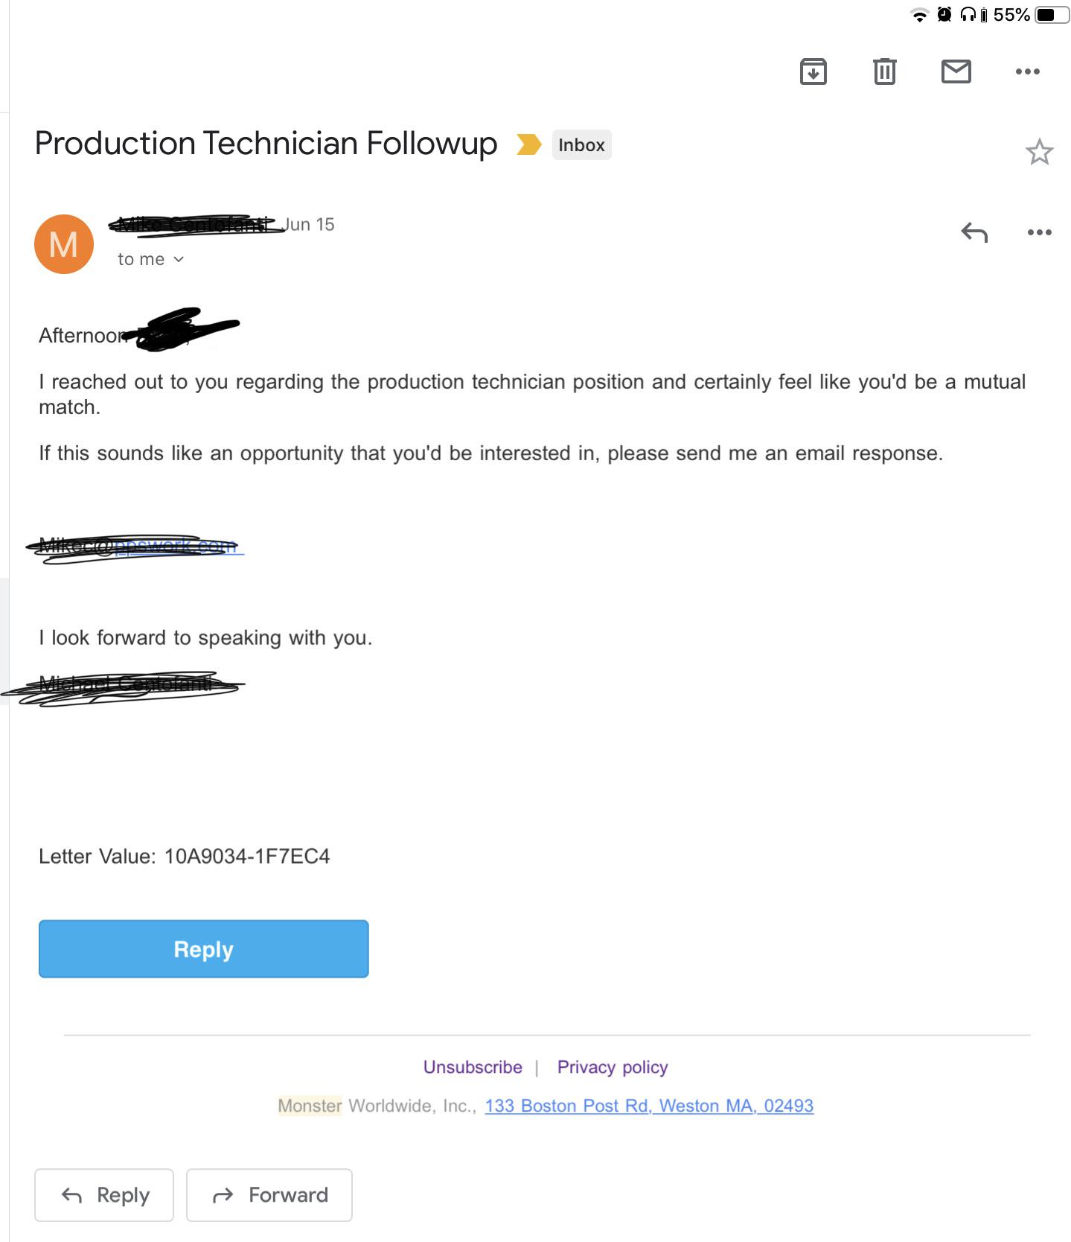Open the Privacy policy link
The image size is (1071, 1242).
(x=612, y=1067)
